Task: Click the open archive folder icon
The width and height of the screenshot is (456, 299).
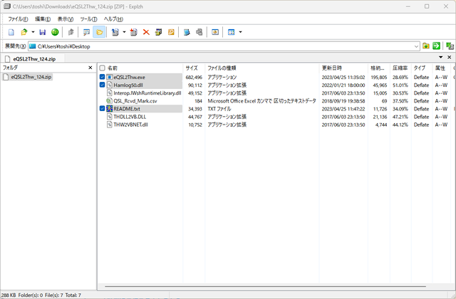Action: coord(24,32)
